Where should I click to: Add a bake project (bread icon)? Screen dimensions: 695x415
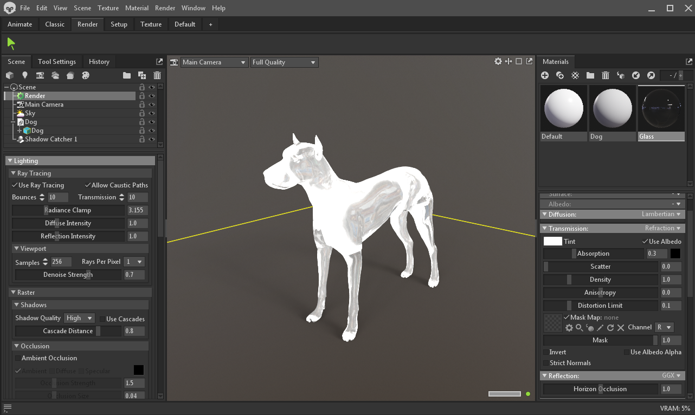[x=70, y=75]
